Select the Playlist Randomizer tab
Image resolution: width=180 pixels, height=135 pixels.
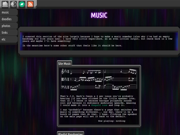[70, 134]
